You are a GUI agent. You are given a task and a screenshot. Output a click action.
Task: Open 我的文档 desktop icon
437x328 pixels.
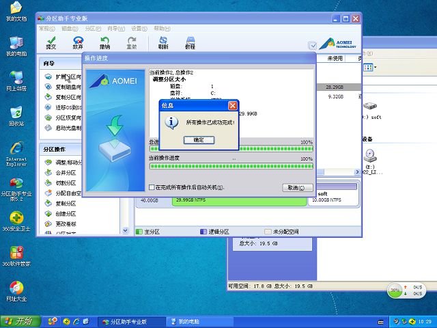tap(16, 12)
